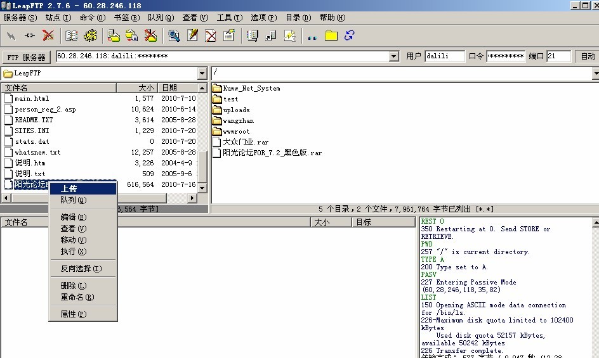Open the local LeapFTP folder path dropdown
The height and width of the screenshot is (358, 599).
click(202, 74)
